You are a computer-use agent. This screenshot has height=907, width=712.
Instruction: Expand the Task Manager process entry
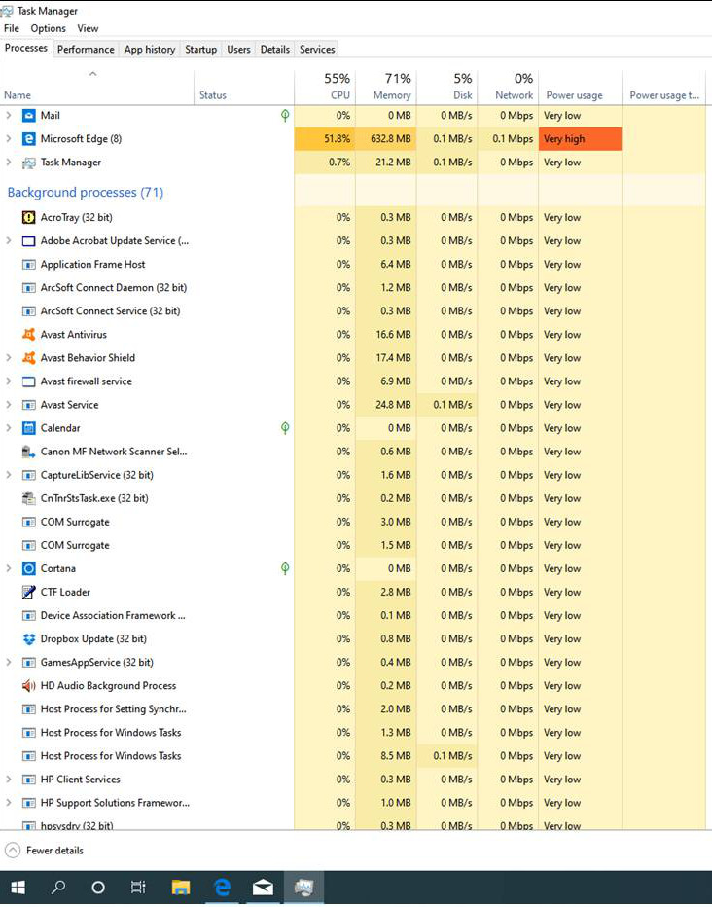pyautogui.click(x=9, y=163)
